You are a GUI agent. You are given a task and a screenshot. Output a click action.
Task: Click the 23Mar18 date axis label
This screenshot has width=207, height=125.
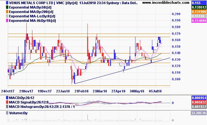[100, 91]
